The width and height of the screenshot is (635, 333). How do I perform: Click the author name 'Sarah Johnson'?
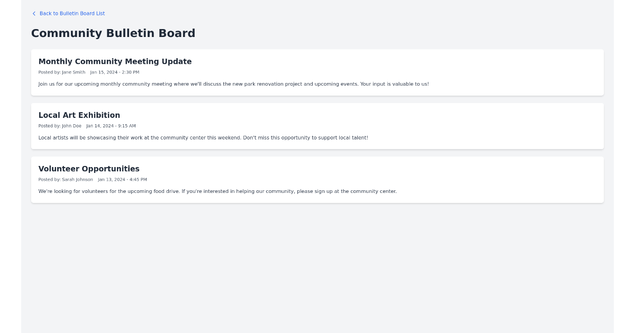coord(77,179)
